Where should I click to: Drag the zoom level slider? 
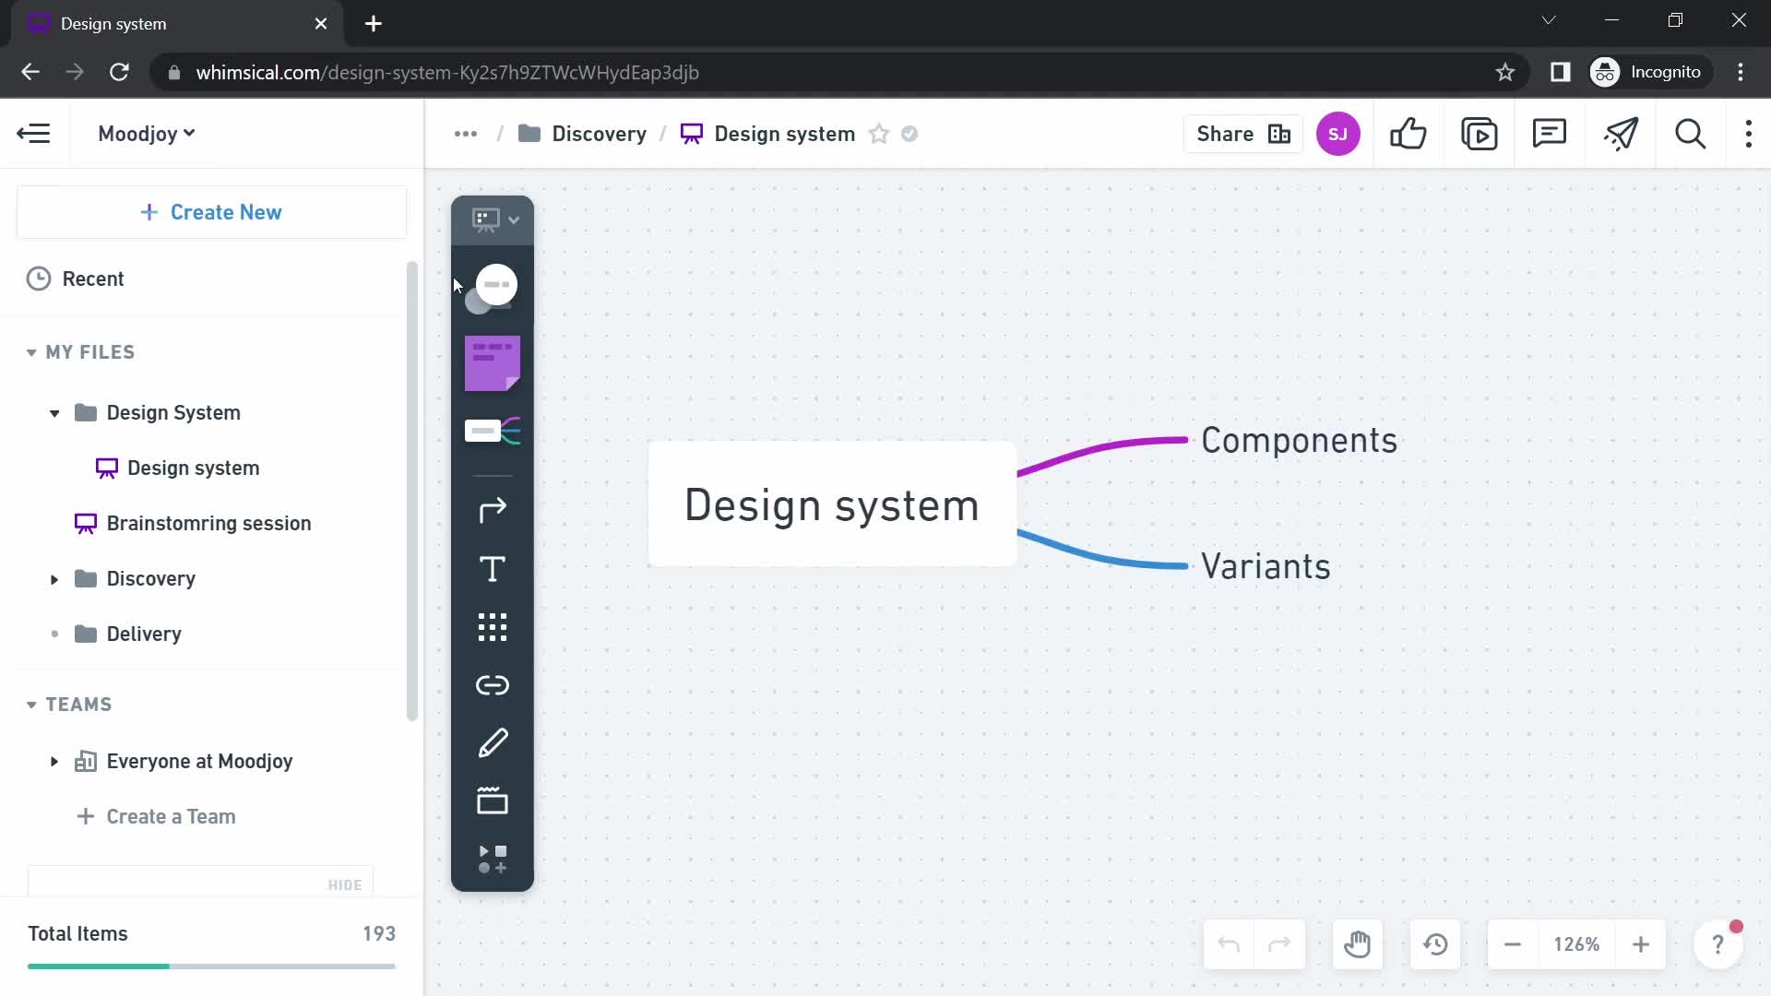tap(1576, 945)
